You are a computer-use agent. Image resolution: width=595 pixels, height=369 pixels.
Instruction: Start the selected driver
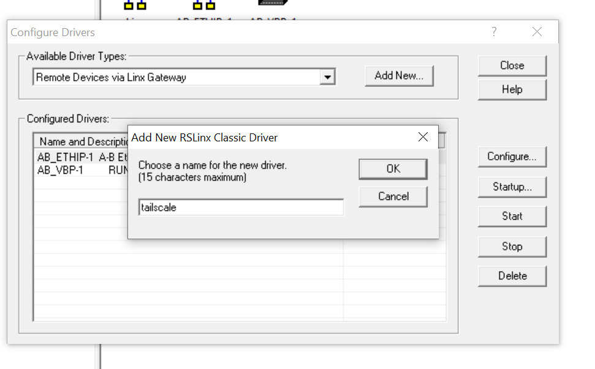point(512,217)
